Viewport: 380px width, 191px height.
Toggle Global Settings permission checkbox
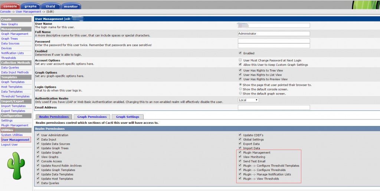[x=240, y=139]
